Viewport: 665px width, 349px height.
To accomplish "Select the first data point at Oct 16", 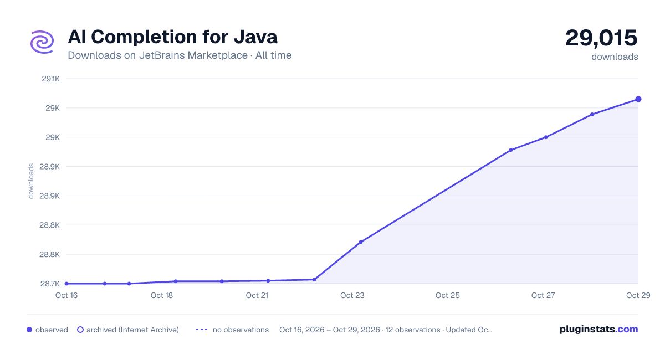I will click(66, 284).
